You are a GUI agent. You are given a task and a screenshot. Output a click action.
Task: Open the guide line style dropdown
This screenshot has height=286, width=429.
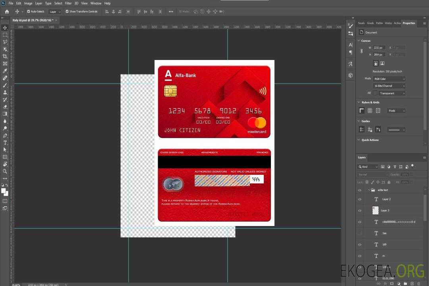(396, 130)
